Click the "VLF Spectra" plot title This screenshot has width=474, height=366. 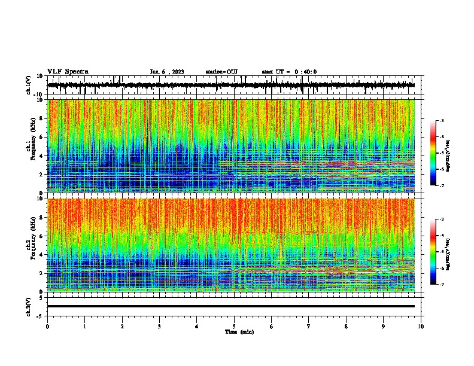pyautogui.click(x=68, y=72)
